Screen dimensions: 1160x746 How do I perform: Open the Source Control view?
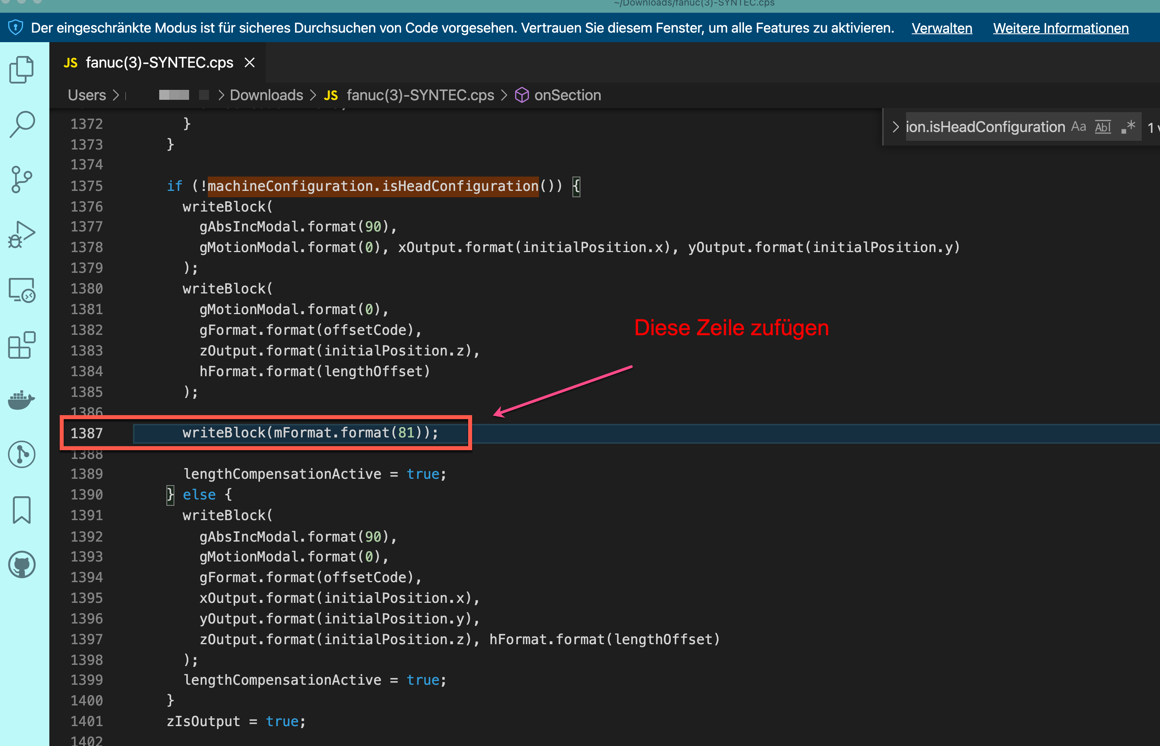[22, 180]
